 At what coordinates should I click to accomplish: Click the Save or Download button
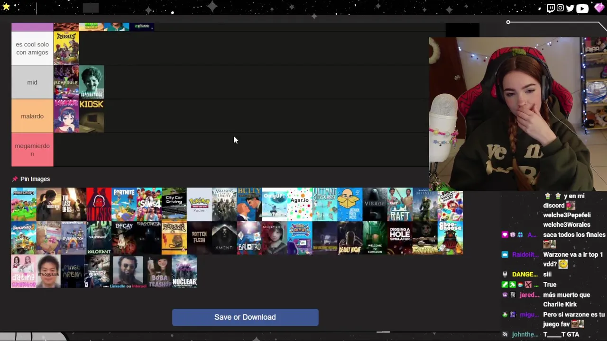[x=245, y=317]
